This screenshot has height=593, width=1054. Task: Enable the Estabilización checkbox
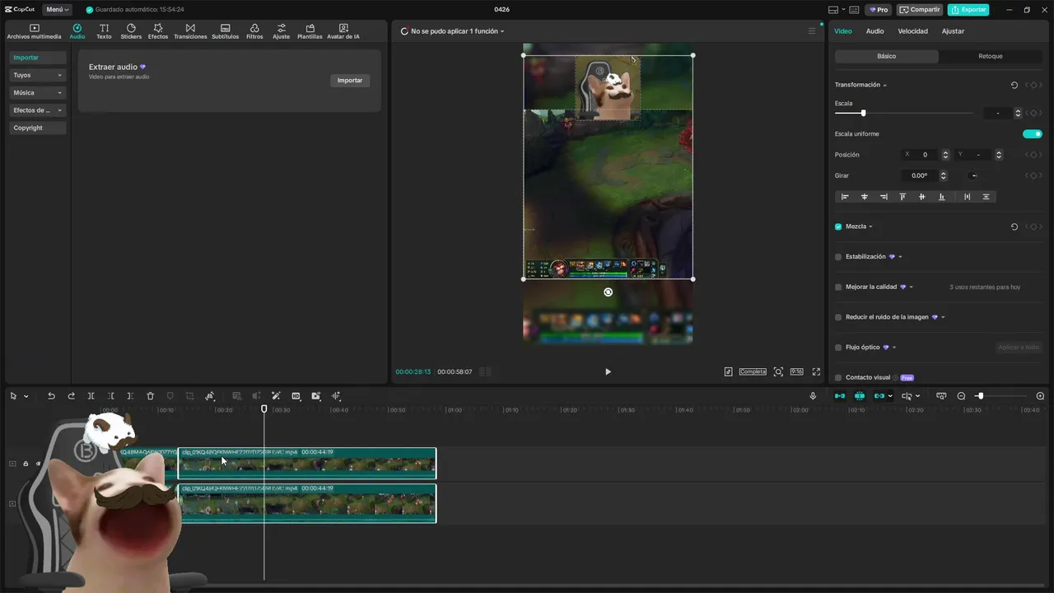(838, 257)
